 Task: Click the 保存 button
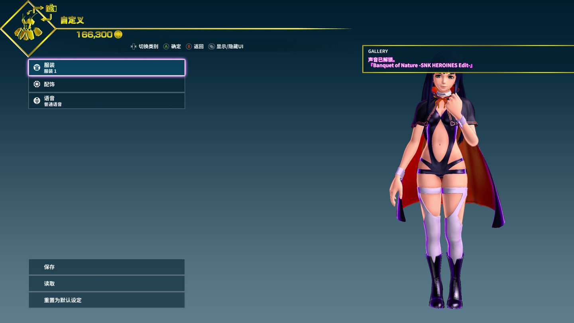107,267
